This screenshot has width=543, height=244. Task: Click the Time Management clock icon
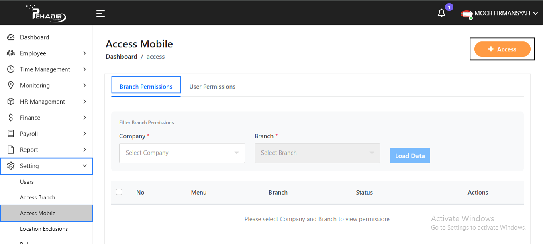(x=10, y=69)
